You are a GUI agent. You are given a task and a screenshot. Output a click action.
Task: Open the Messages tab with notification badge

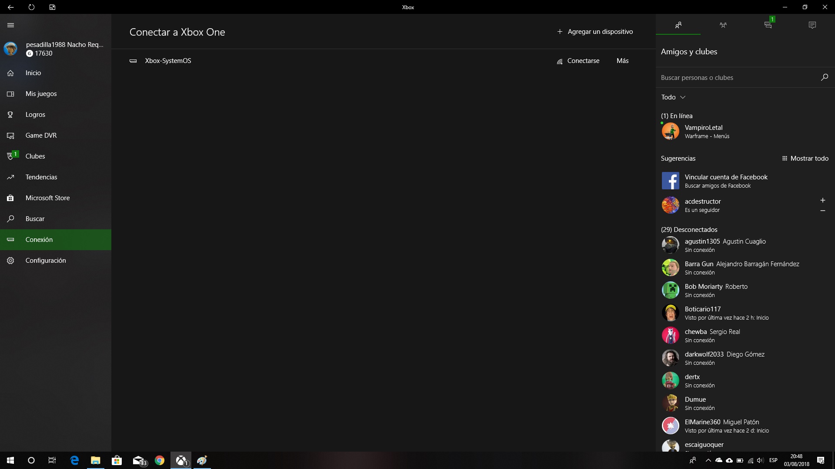[x=768, y=25]
